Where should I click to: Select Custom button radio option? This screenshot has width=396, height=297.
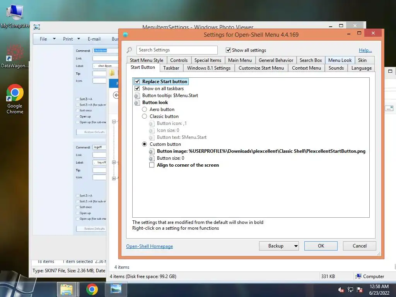point(145,144)
